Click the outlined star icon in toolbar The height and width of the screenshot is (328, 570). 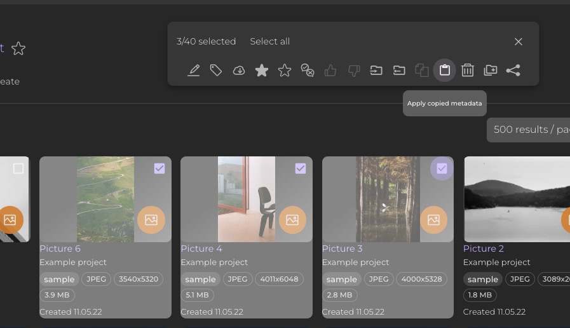(285, 71)
